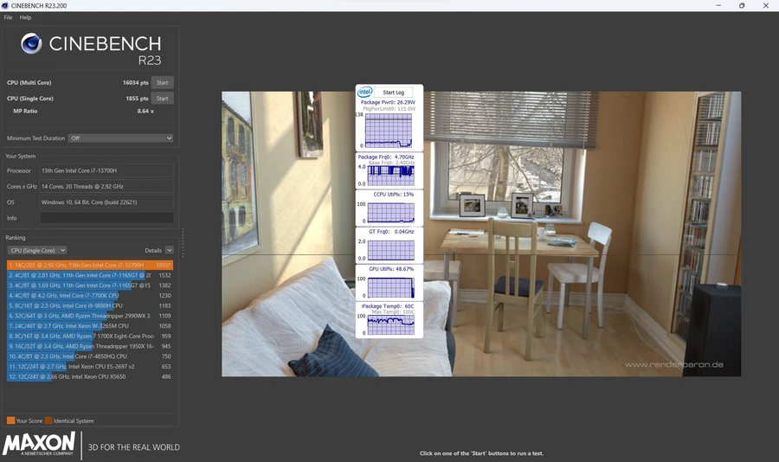Open the File menu
This screenshot has height=462, width=779.
[x=8, y=17]
